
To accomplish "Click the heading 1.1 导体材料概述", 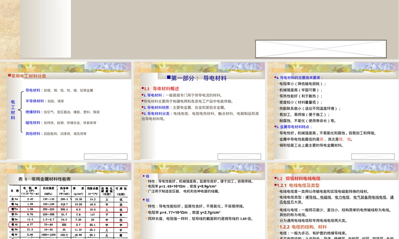I will (x=160, y=89).
